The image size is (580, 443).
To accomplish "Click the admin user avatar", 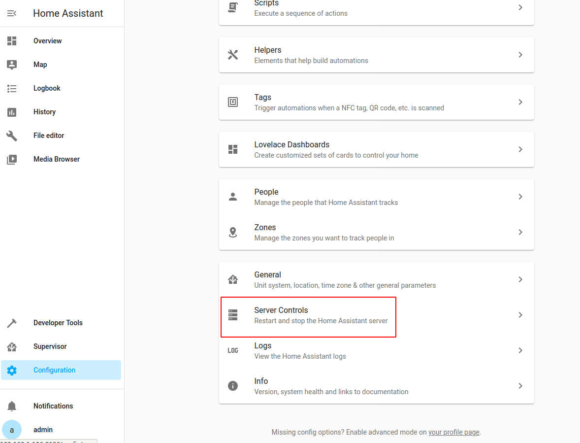I will pos(12,430).
